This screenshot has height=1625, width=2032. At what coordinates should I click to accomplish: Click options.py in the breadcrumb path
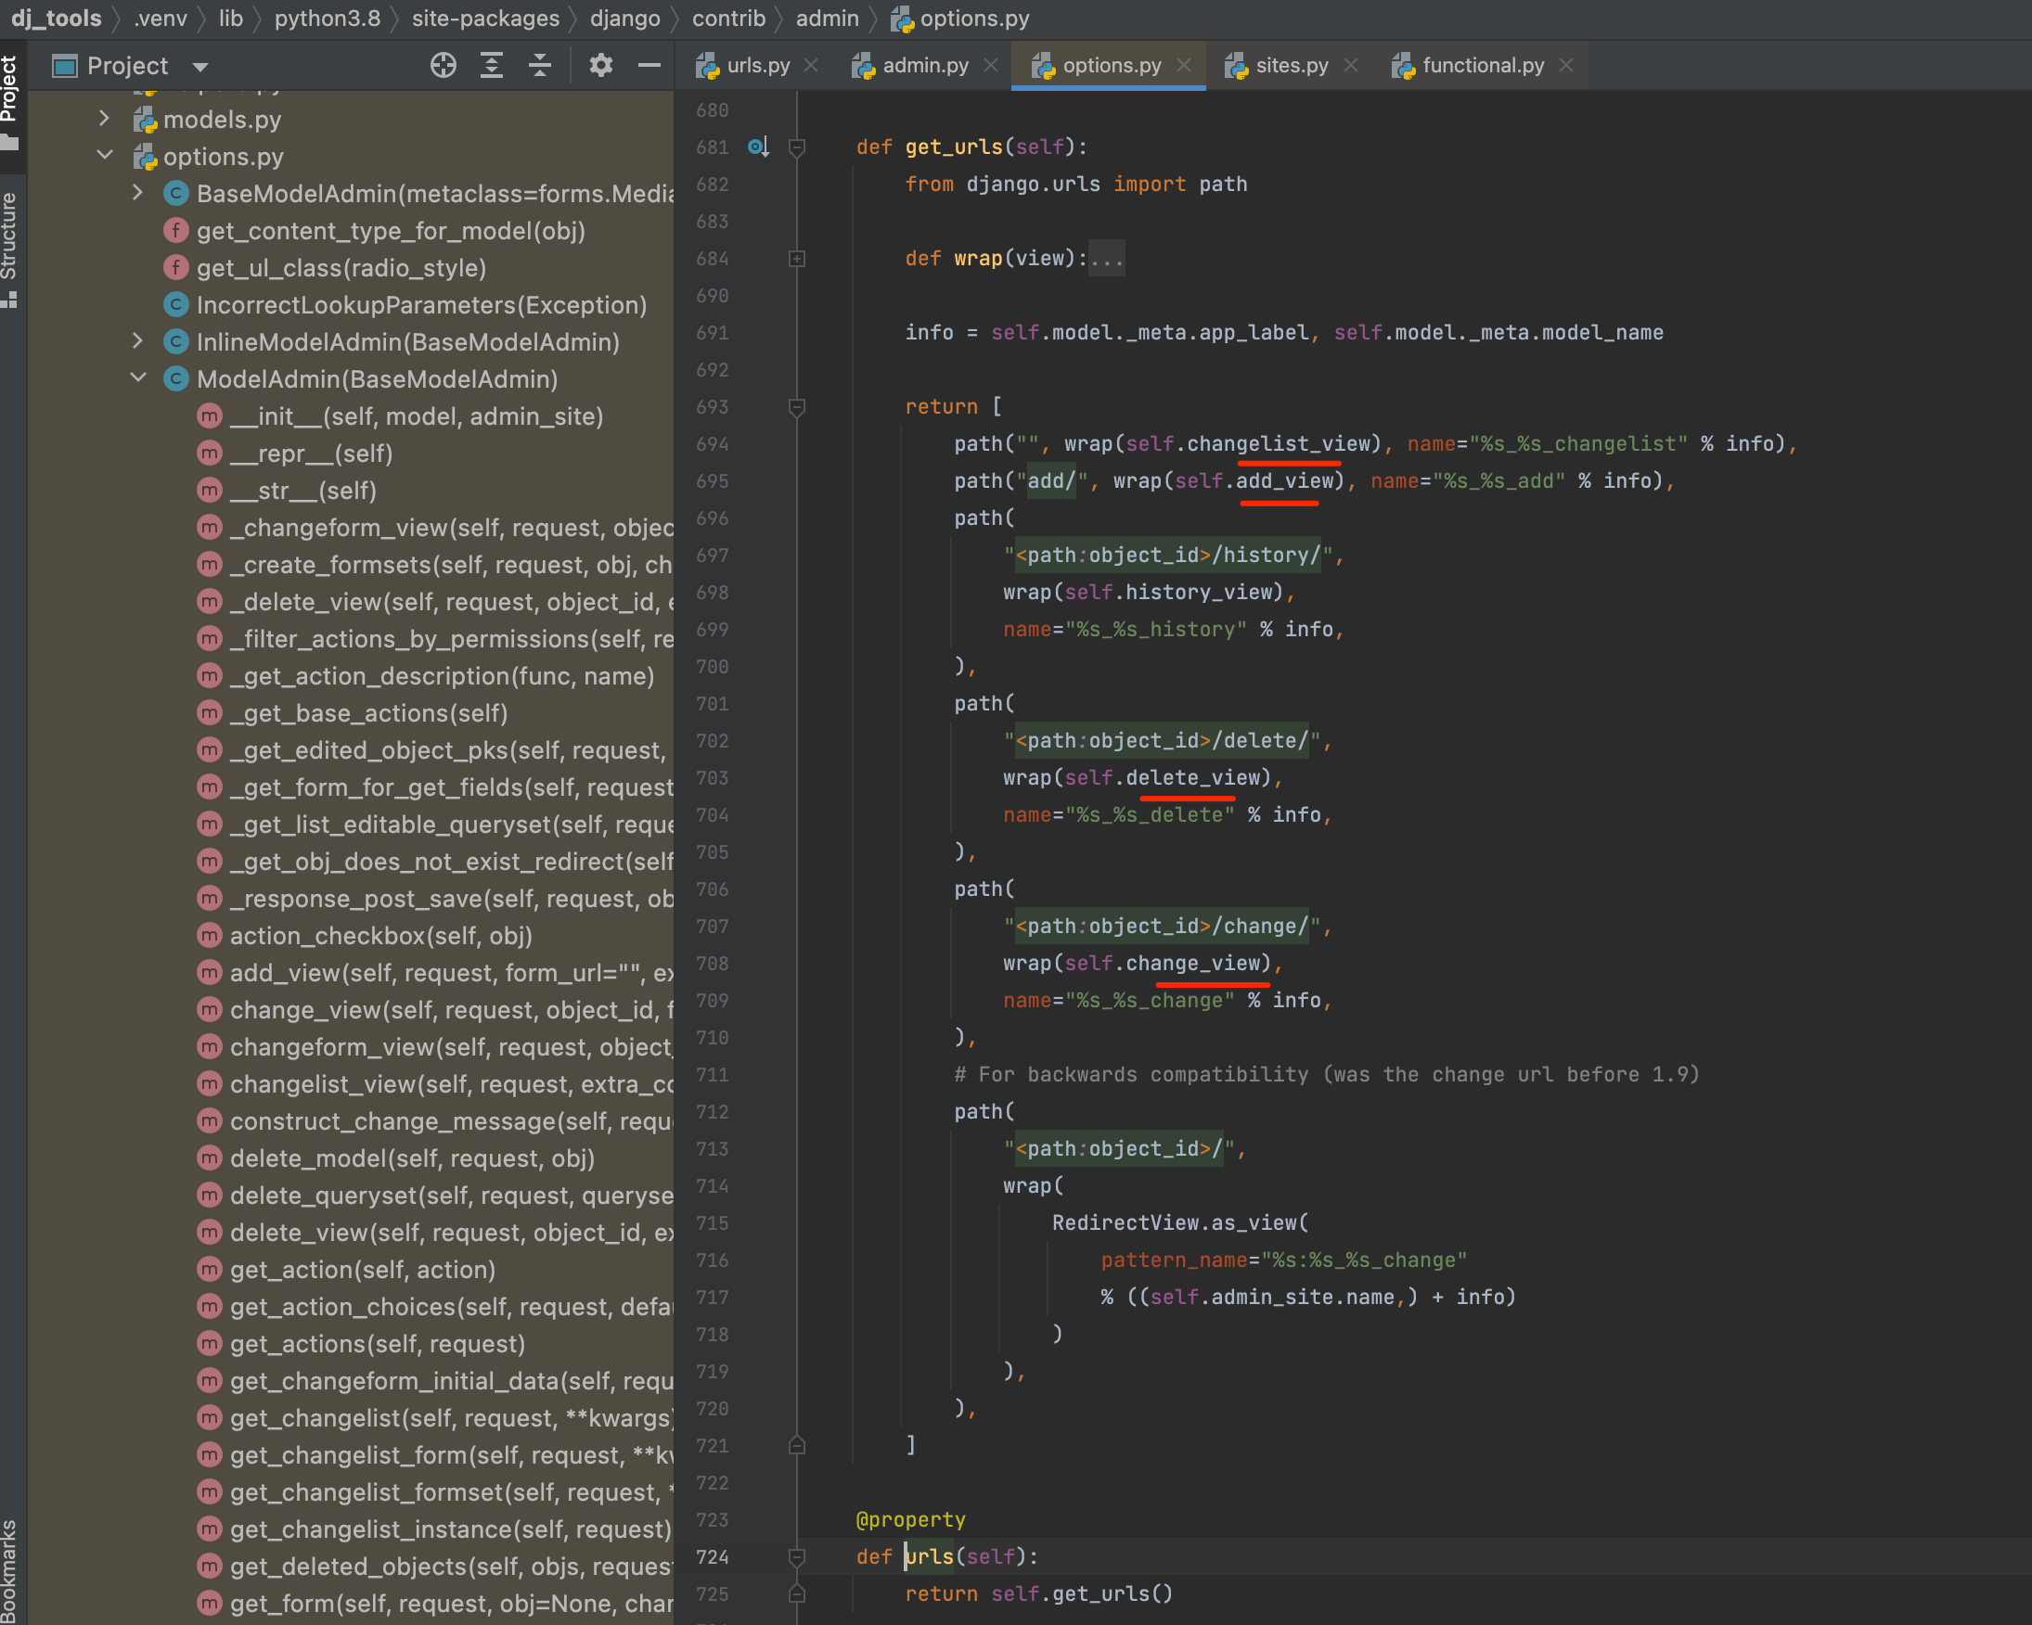tap(960, 18)
